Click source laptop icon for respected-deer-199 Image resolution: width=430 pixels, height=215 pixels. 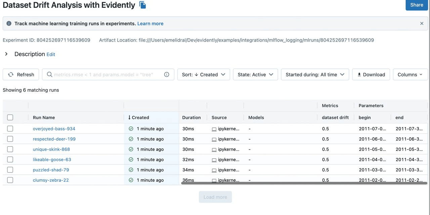[214, 139]
